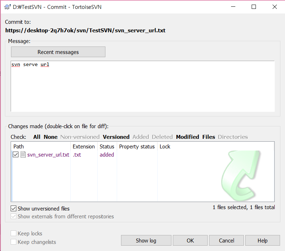Maximize the Commit window
The image size is (285, 251).
pos(254,7)
